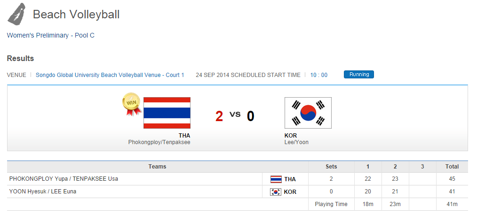This screenshot has width=477, height=215.
Task: Click Korea's match score 0
Action: 251,116
